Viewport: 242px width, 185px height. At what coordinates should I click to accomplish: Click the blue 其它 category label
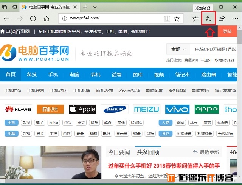coord(166,134)
